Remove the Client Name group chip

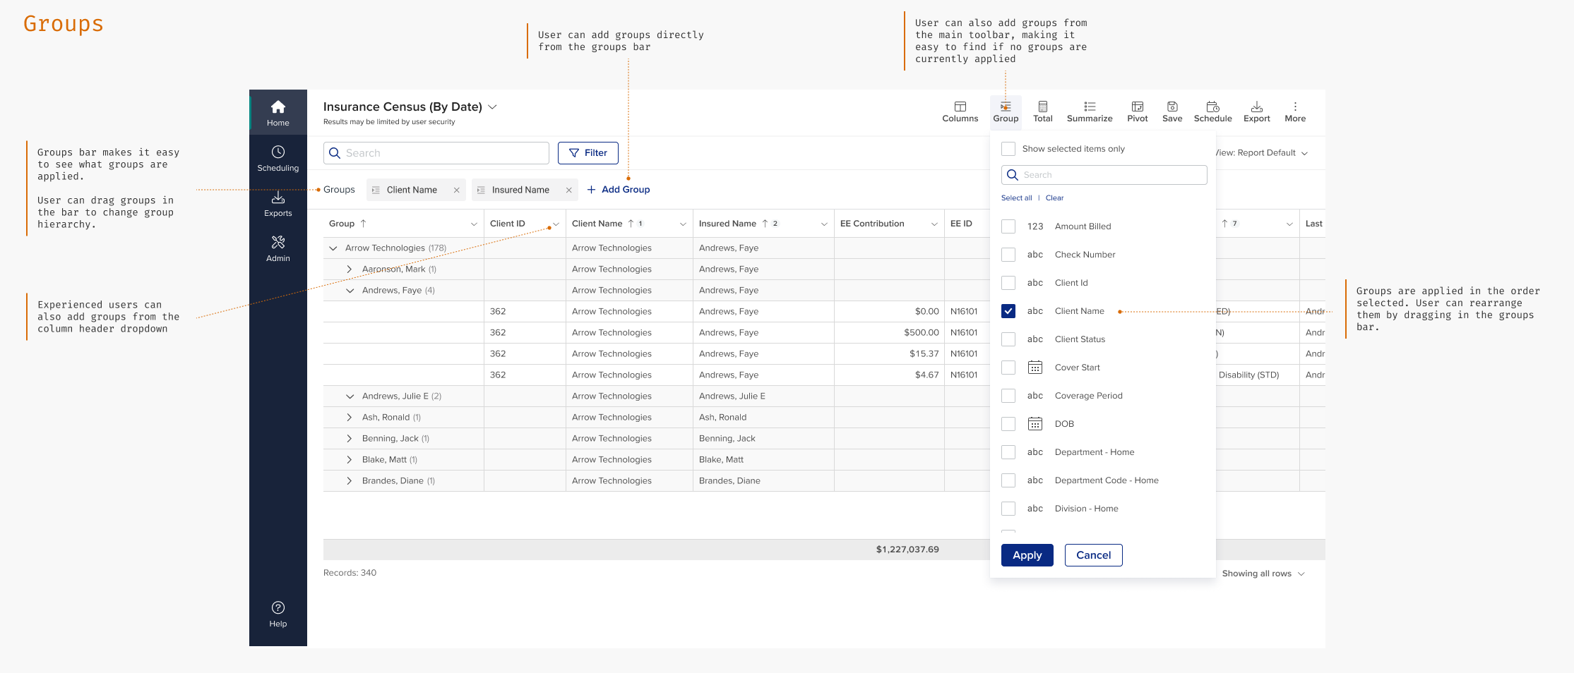pyautogui.click(x=457, y=190)
